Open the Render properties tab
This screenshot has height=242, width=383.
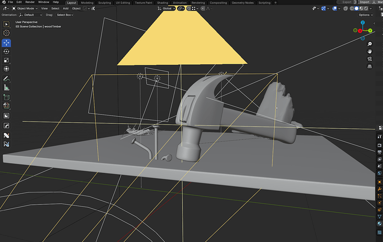379,145
